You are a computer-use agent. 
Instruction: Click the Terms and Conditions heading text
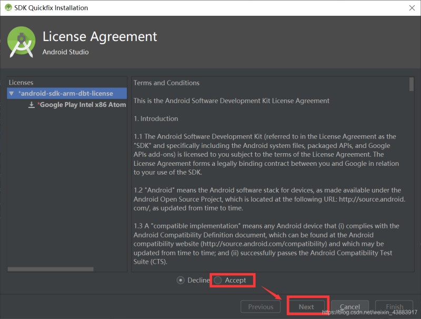(166, 83)
